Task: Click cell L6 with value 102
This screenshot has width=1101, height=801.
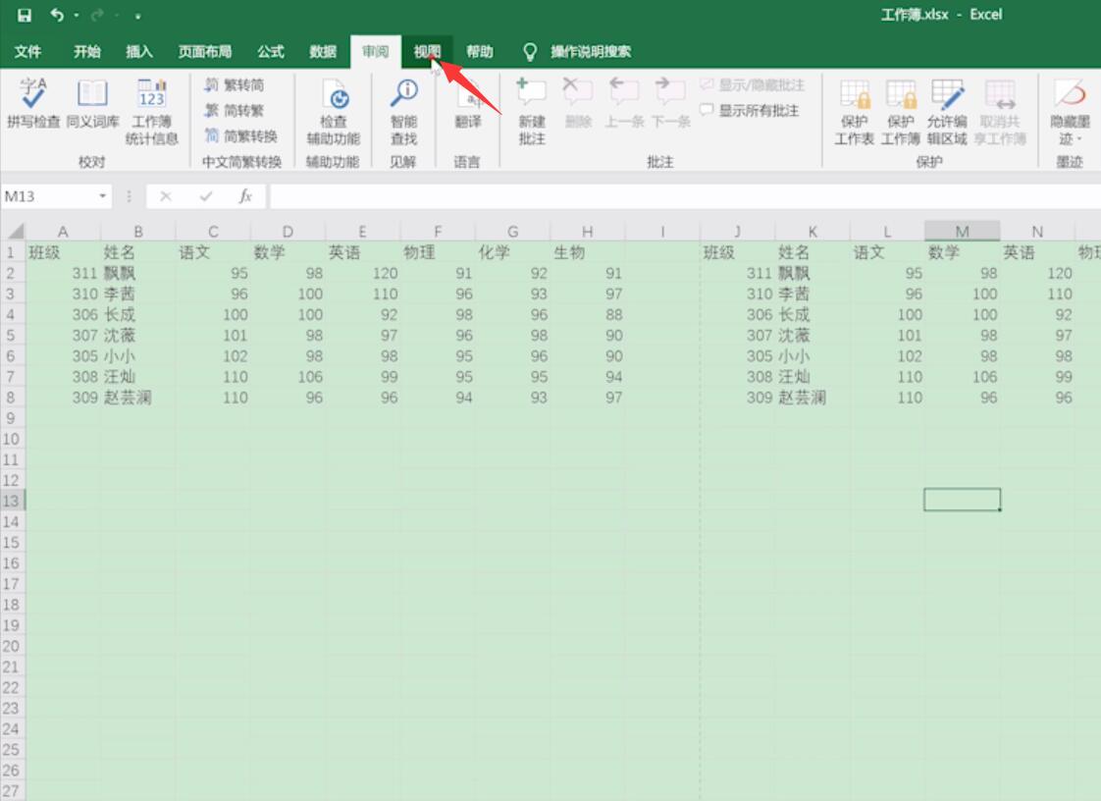Action: point(887,355)
